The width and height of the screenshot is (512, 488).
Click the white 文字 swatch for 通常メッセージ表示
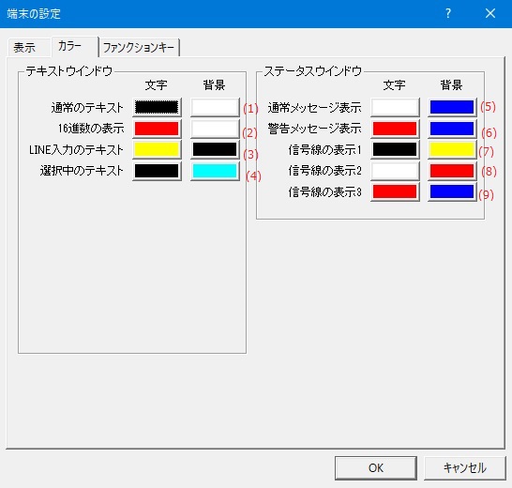(395, 107)
